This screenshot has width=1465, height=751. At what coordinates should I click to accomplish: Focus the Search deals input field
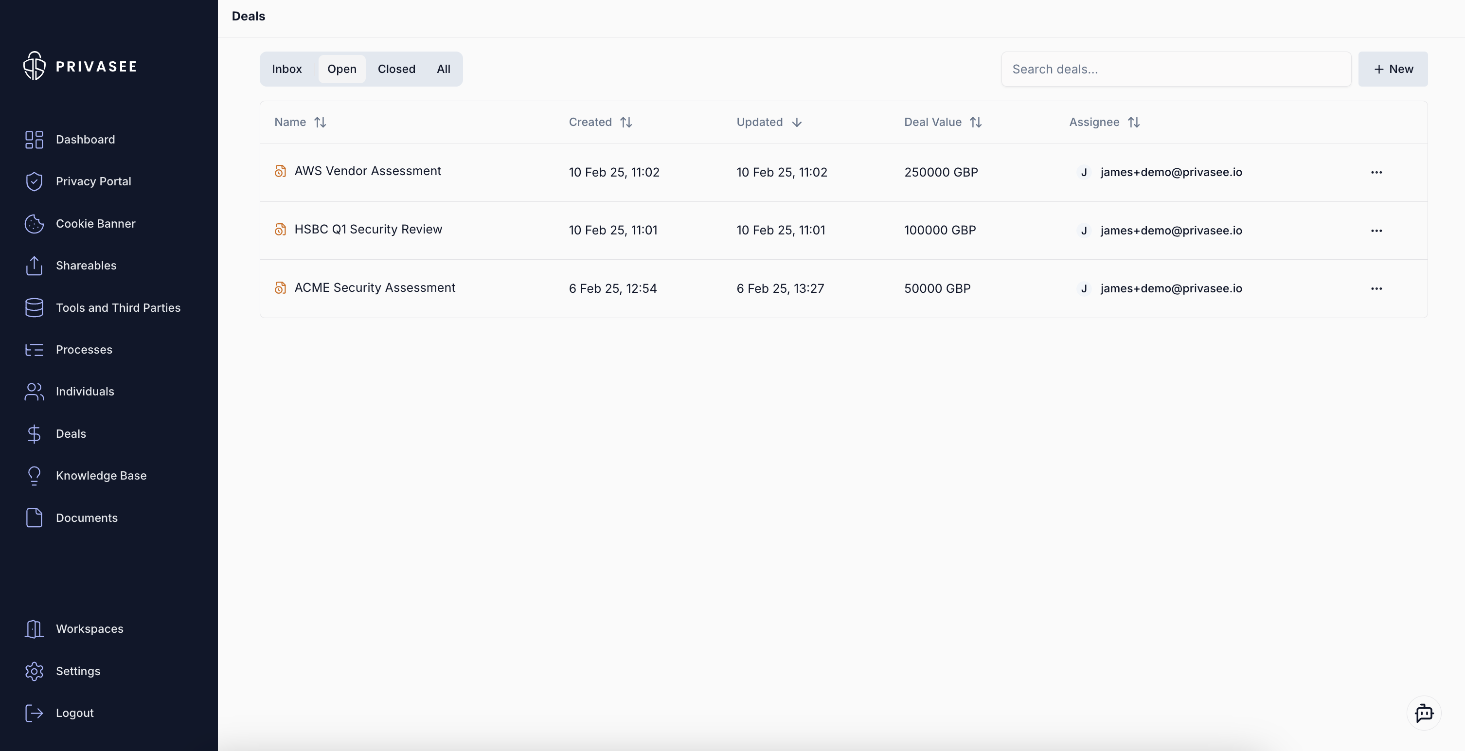pos(1176,69)
